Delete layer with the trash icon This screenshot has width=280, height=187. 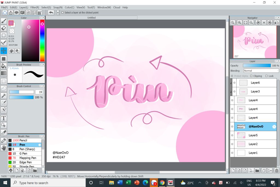(277, 171)
